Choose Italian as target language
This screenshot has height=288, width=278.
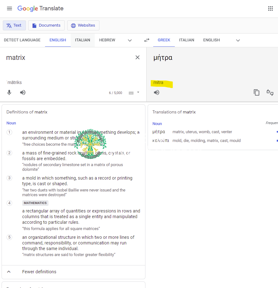pos(186,40)
